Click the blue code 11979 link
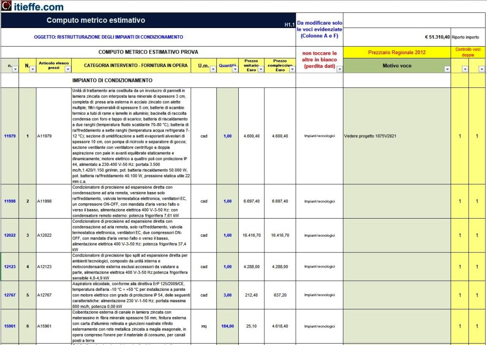The width and height of the screenshot is (487, 345). click(x=10, y=136)
